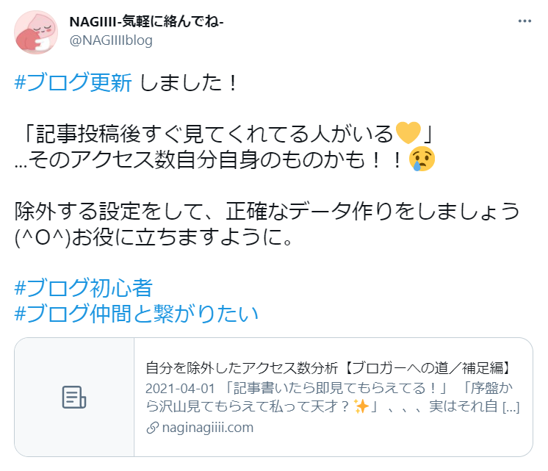
Task: Open the #ブログ仲間と繋がりたい hashtag
Action: click(137, 313)
